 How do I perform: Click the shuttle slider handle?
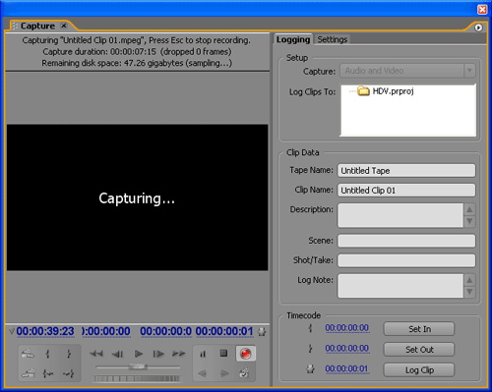[138, 367]
